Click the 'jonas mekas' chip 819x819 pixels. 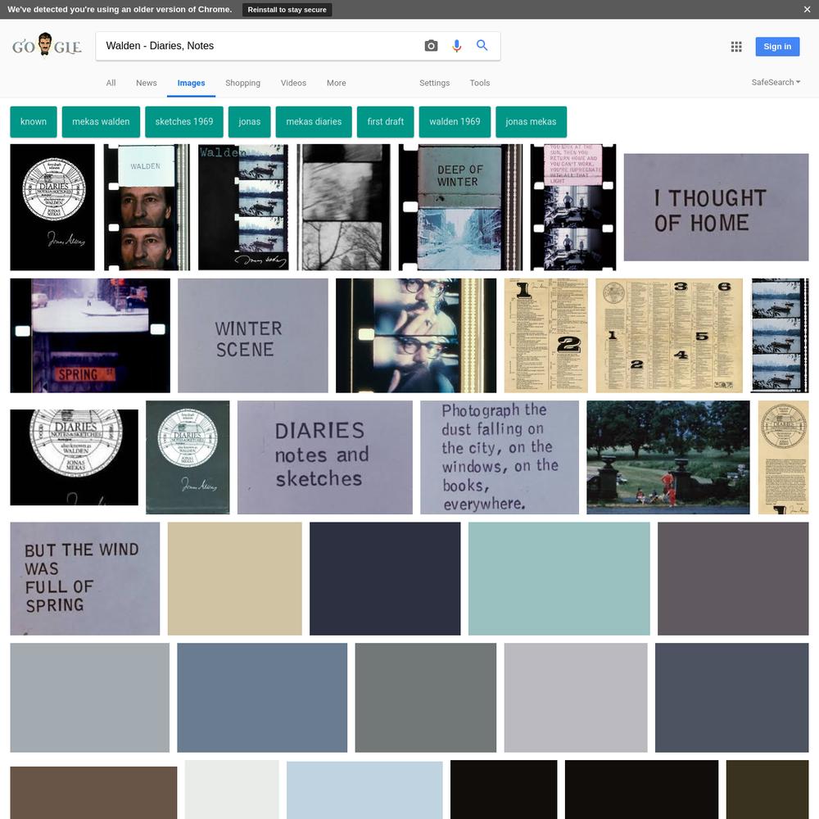532,122
